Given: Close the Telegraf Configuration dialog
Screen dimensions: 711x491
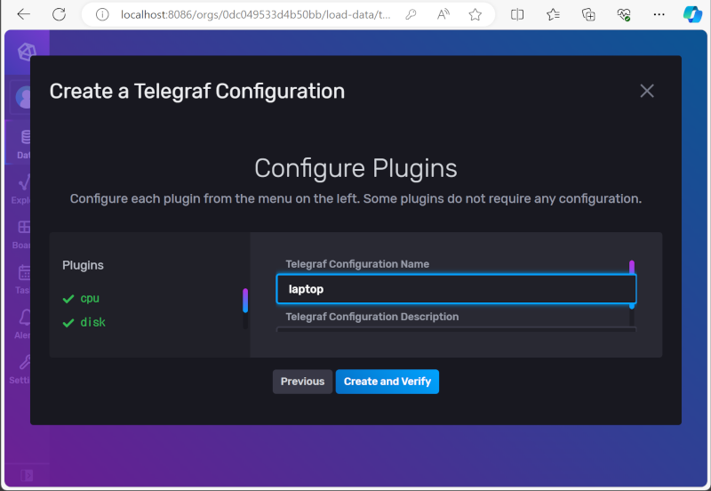Looking at the screenshot, I should point(647,91).
